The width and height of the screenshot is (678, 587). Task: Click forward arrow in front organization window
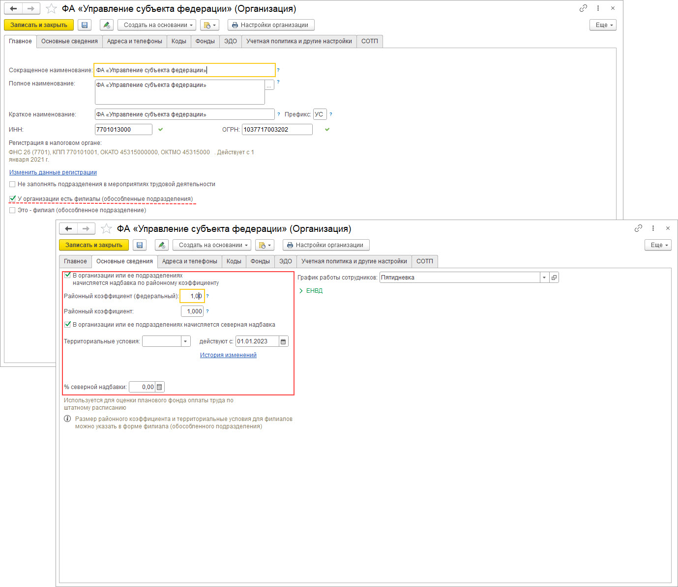(86, 229)
